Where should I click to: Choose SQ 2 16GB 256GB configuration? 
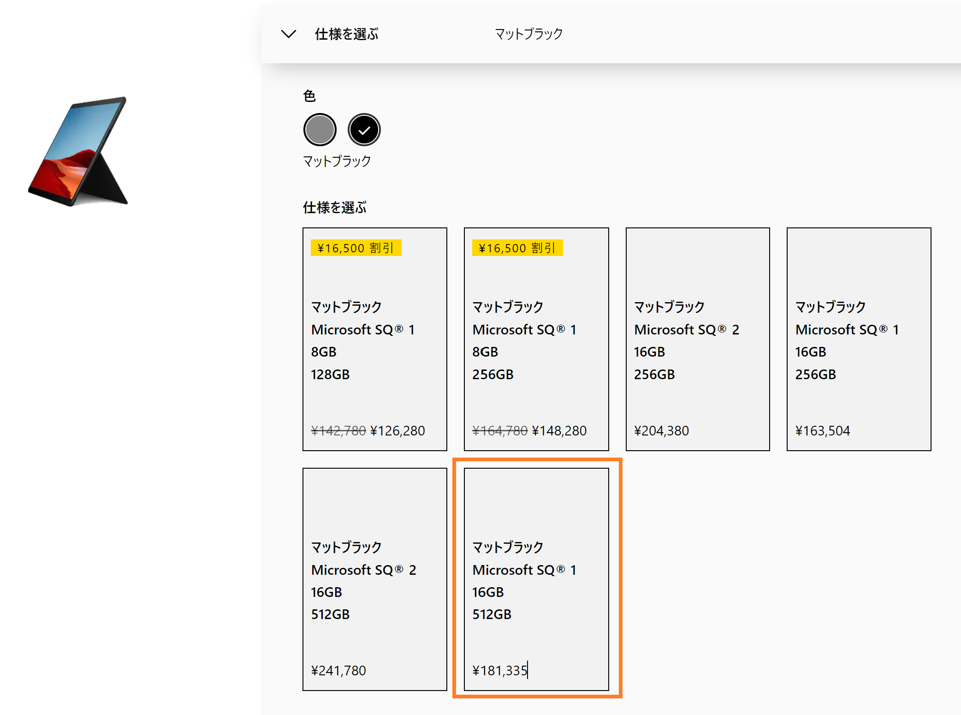tap(697, 339)
